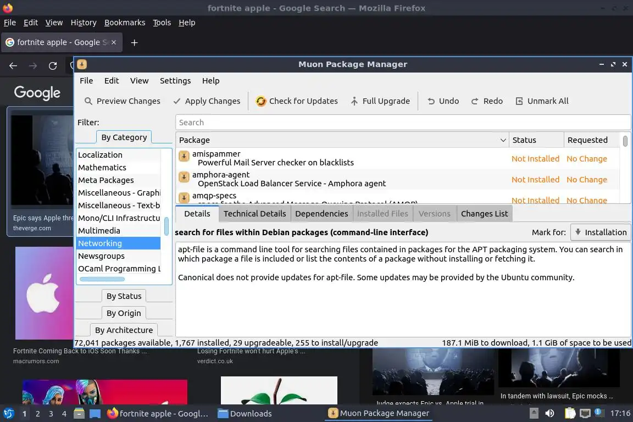633x422 pixels.
Task: Switch to virtual desktop 2
Action: 37,414
